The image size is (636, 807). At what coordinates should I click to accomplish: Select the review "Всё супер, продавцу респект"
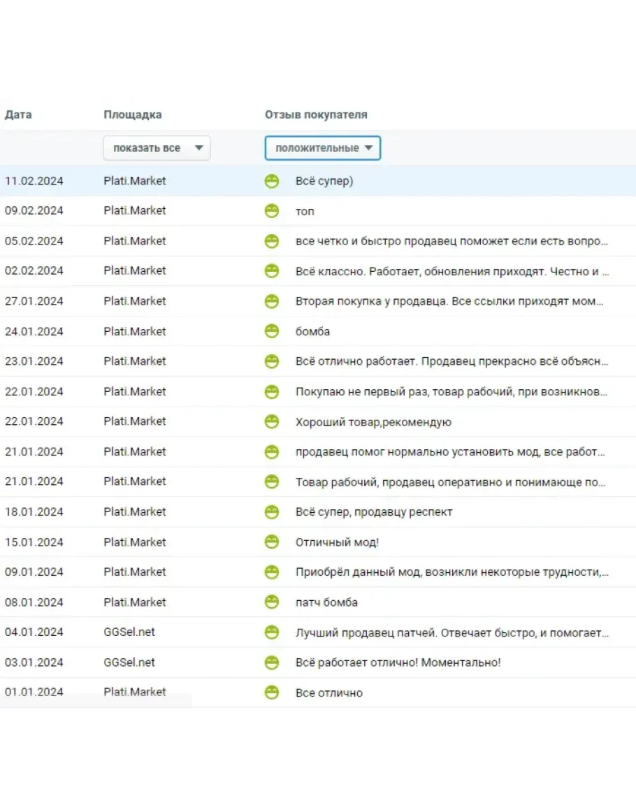click(374, 512)
